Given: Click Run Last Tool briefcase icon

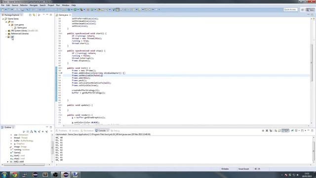Looking at the screenshot, I should (x=81, y=9).
